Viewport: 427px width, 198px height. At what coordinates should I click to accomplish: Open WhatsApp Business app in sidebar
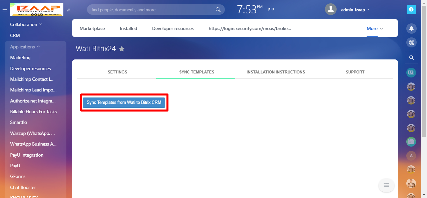pyautogui.click(x=33, y=144)
